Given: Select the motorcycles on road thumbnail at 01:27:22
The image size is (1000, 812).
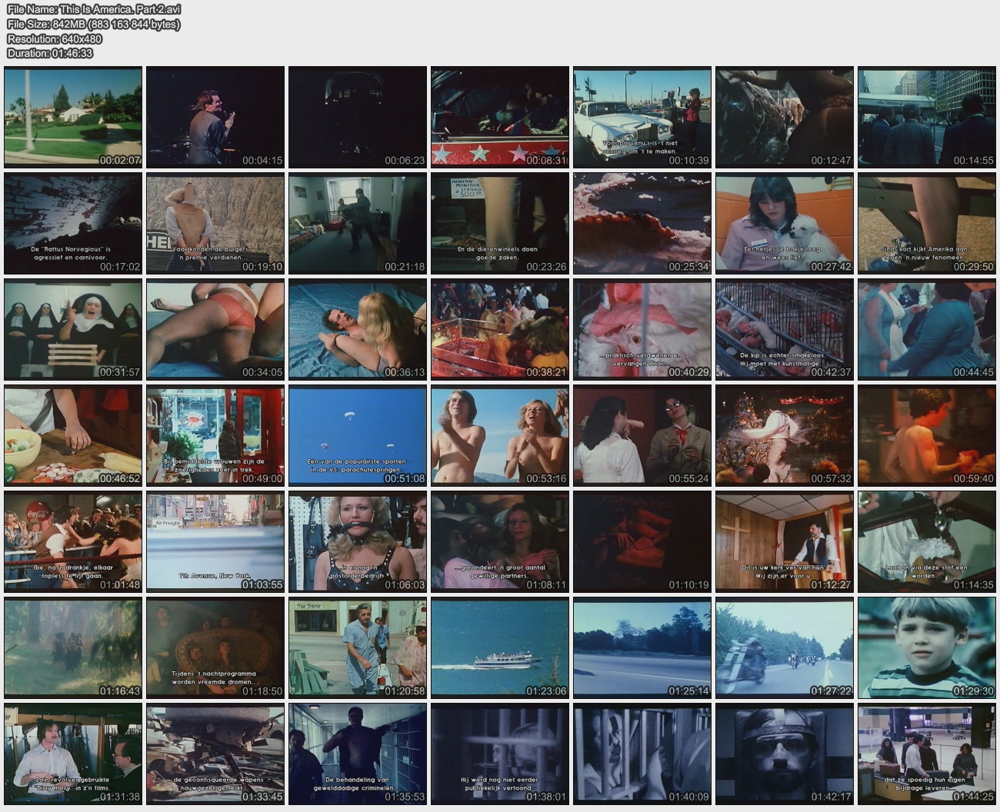Looking at the screenshot, I should point(785,647).
